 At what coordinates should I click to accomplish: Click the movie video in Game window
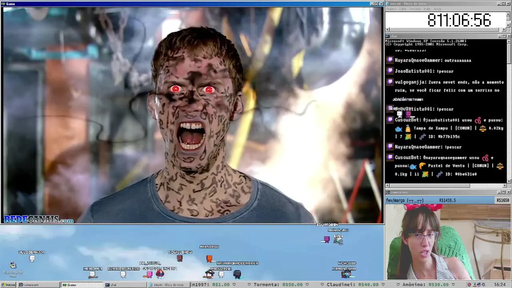192,115
